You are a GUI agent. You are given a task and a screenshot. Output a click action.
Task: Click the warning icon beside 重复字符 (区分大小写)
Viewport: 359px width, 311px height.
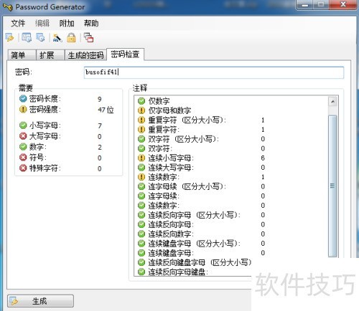(141, 120)
